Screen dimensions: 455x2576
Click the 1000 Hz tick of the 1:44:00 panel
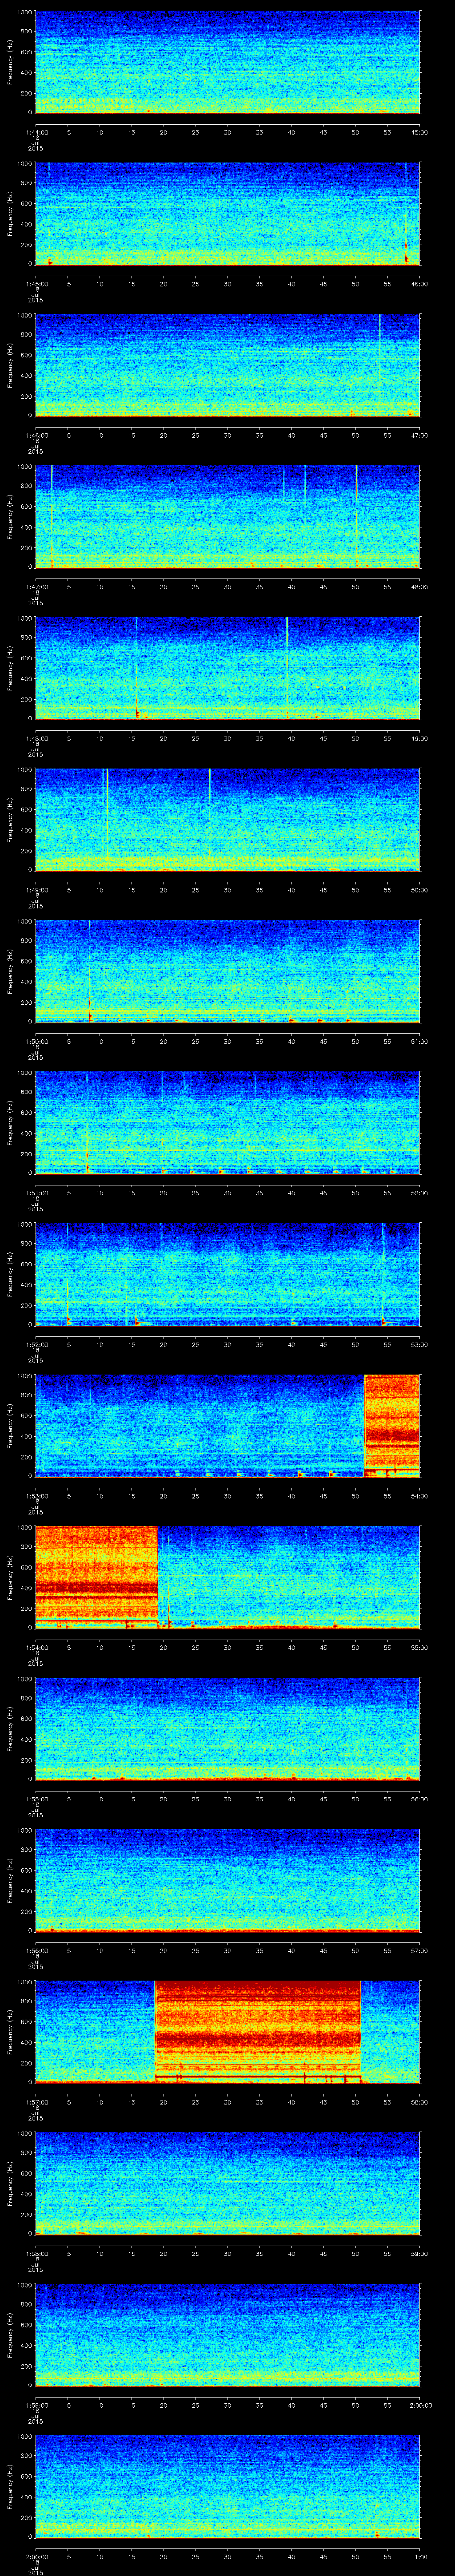(x=25, y=12)
